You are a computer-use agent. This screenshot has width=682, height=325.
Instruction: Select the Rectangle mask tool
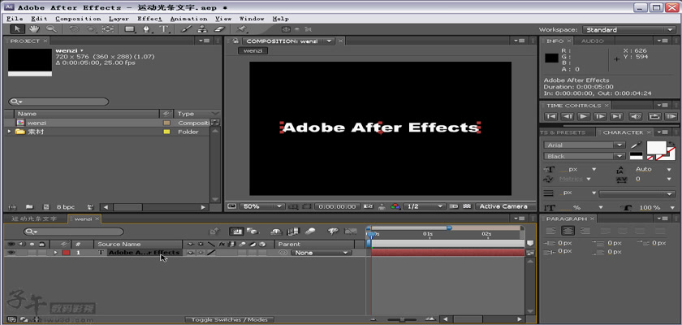[130, 29]
